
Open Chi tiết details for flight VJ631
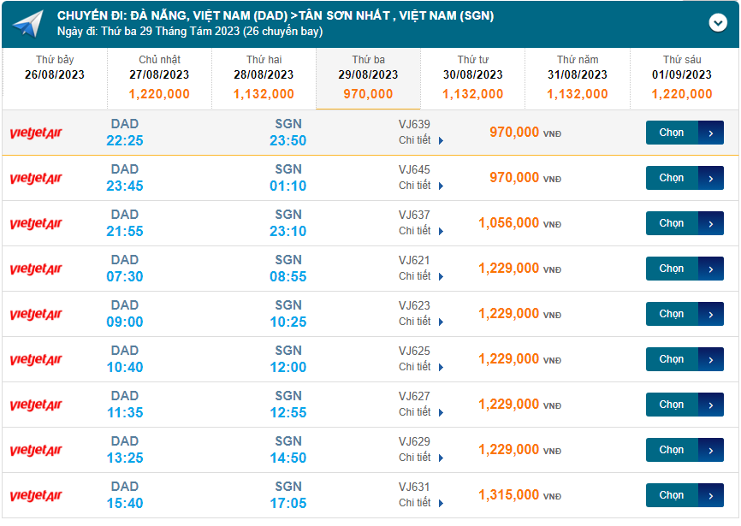pos(420,503)
